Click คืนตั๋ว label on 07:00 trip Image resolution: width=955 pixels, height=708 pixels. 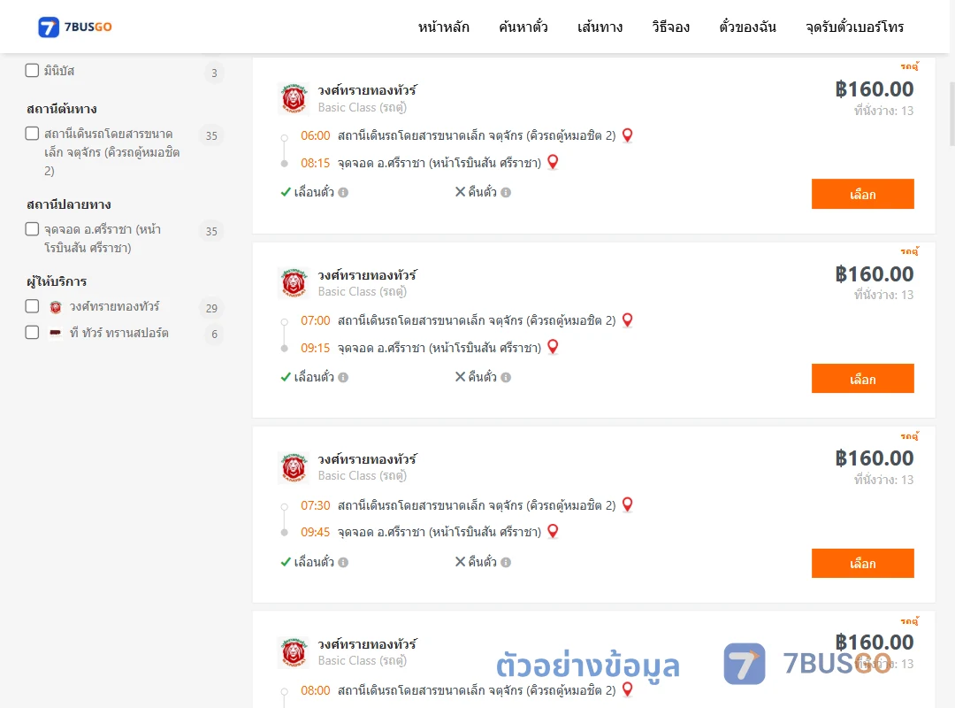point(483,377)
